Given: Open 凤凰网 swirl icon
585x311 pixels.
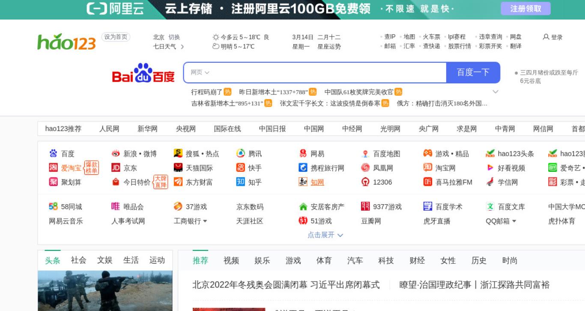Looking at the screenshot, I should click(x=365, y=167).
